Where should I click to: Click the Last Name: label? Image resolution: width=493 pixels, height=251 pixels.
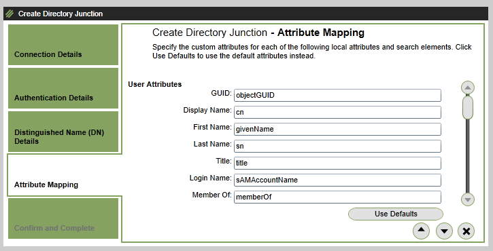coord(213,144)
